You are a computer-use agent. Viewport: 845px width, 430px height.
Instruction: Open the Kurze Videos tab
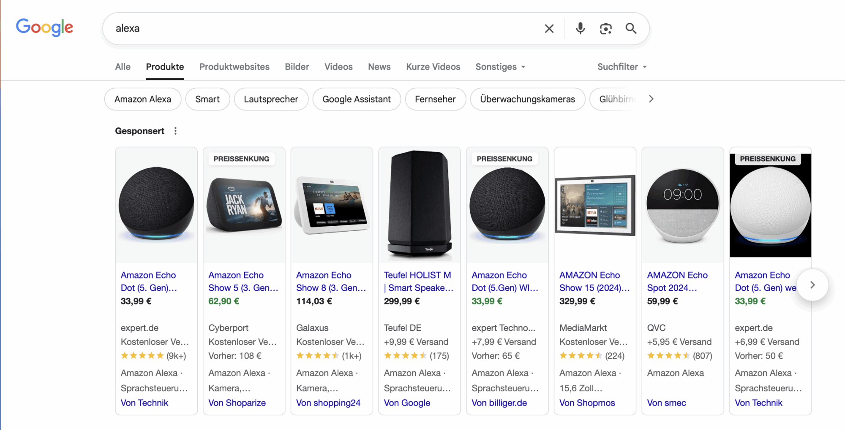point(433,67)
